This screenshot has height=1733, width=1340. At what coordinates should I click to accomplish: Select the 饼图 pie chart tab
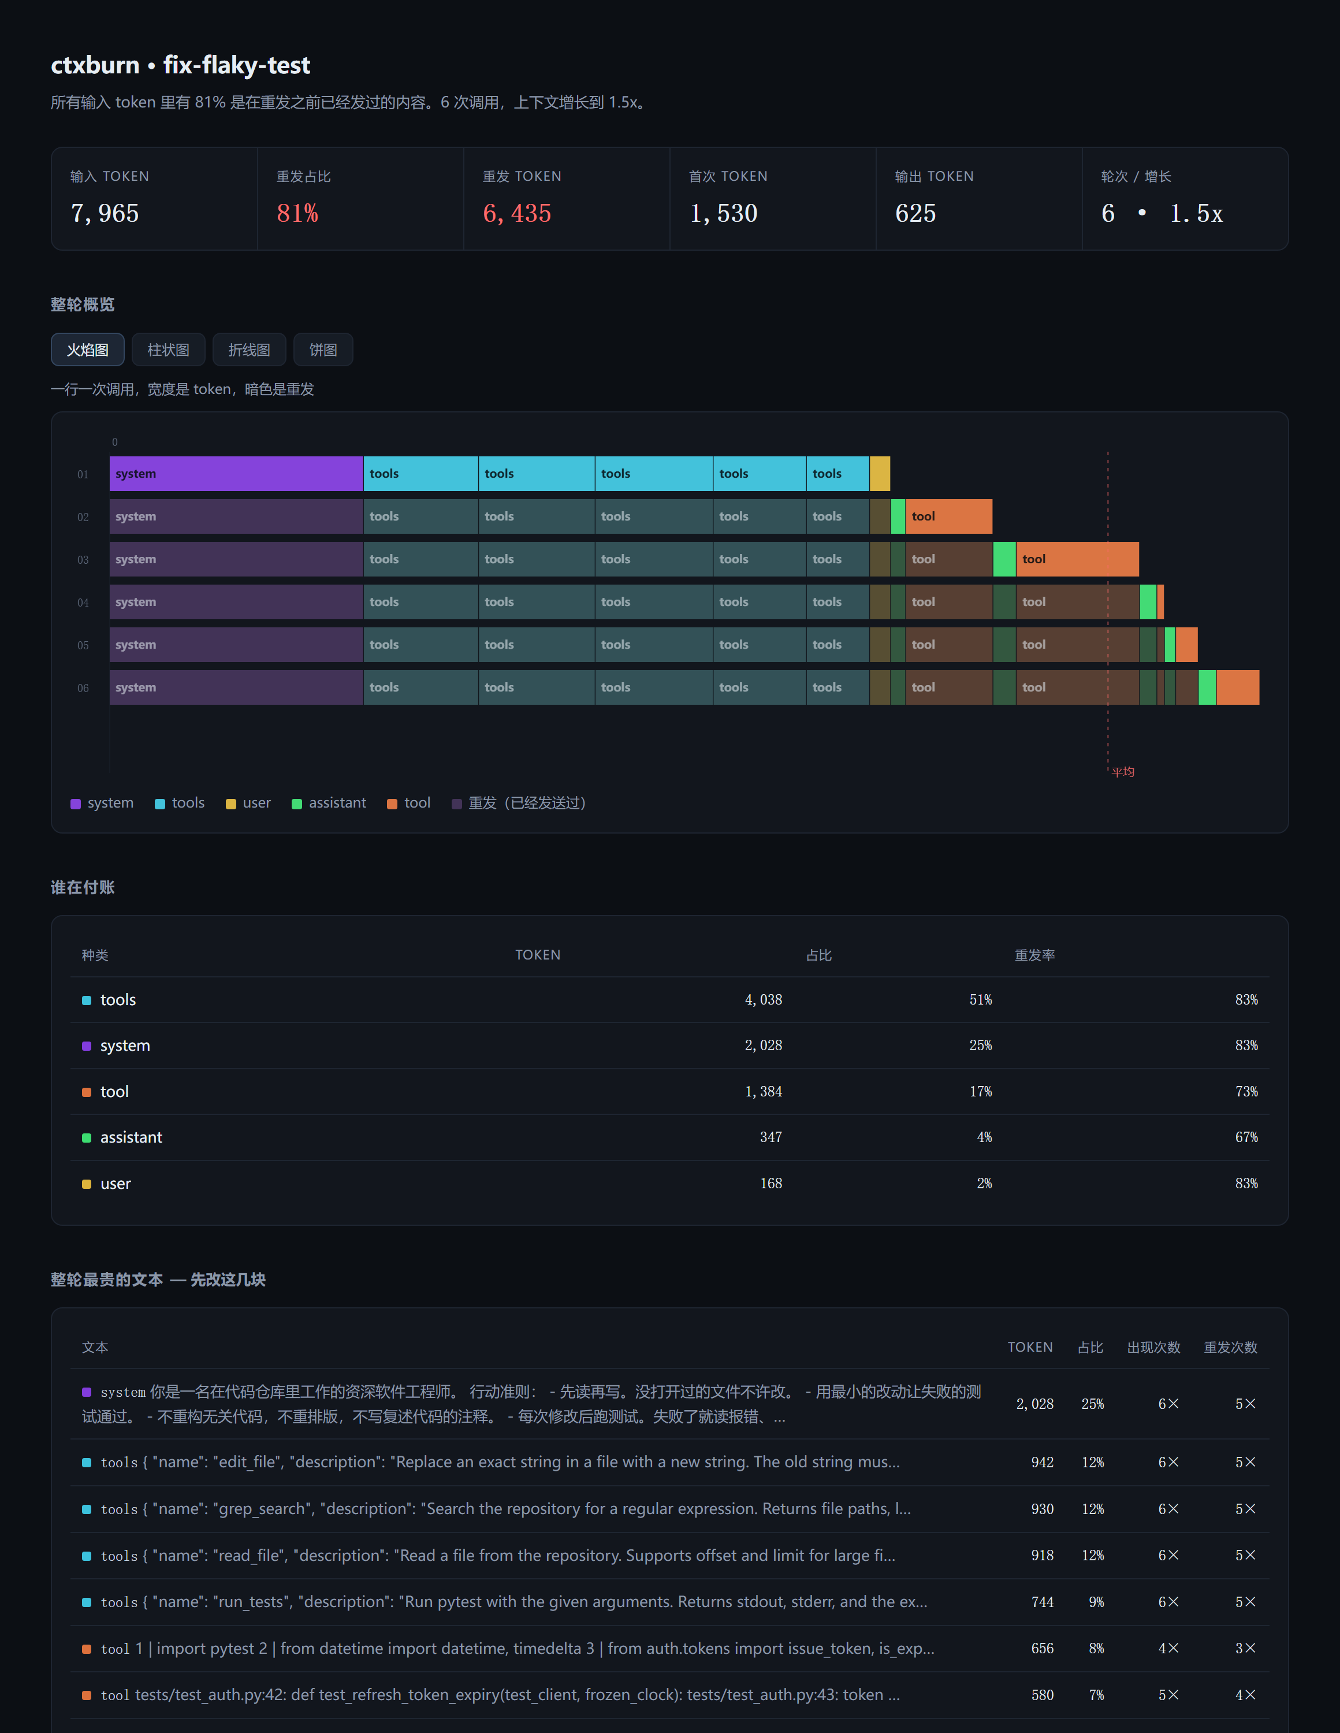323,350
